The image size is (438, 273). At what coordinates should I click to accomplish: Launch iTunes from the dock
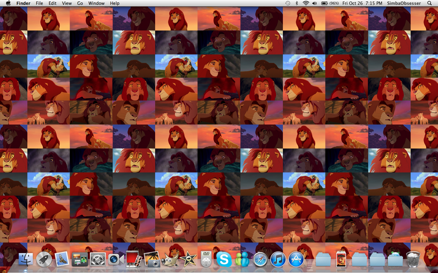coord(278,260)
